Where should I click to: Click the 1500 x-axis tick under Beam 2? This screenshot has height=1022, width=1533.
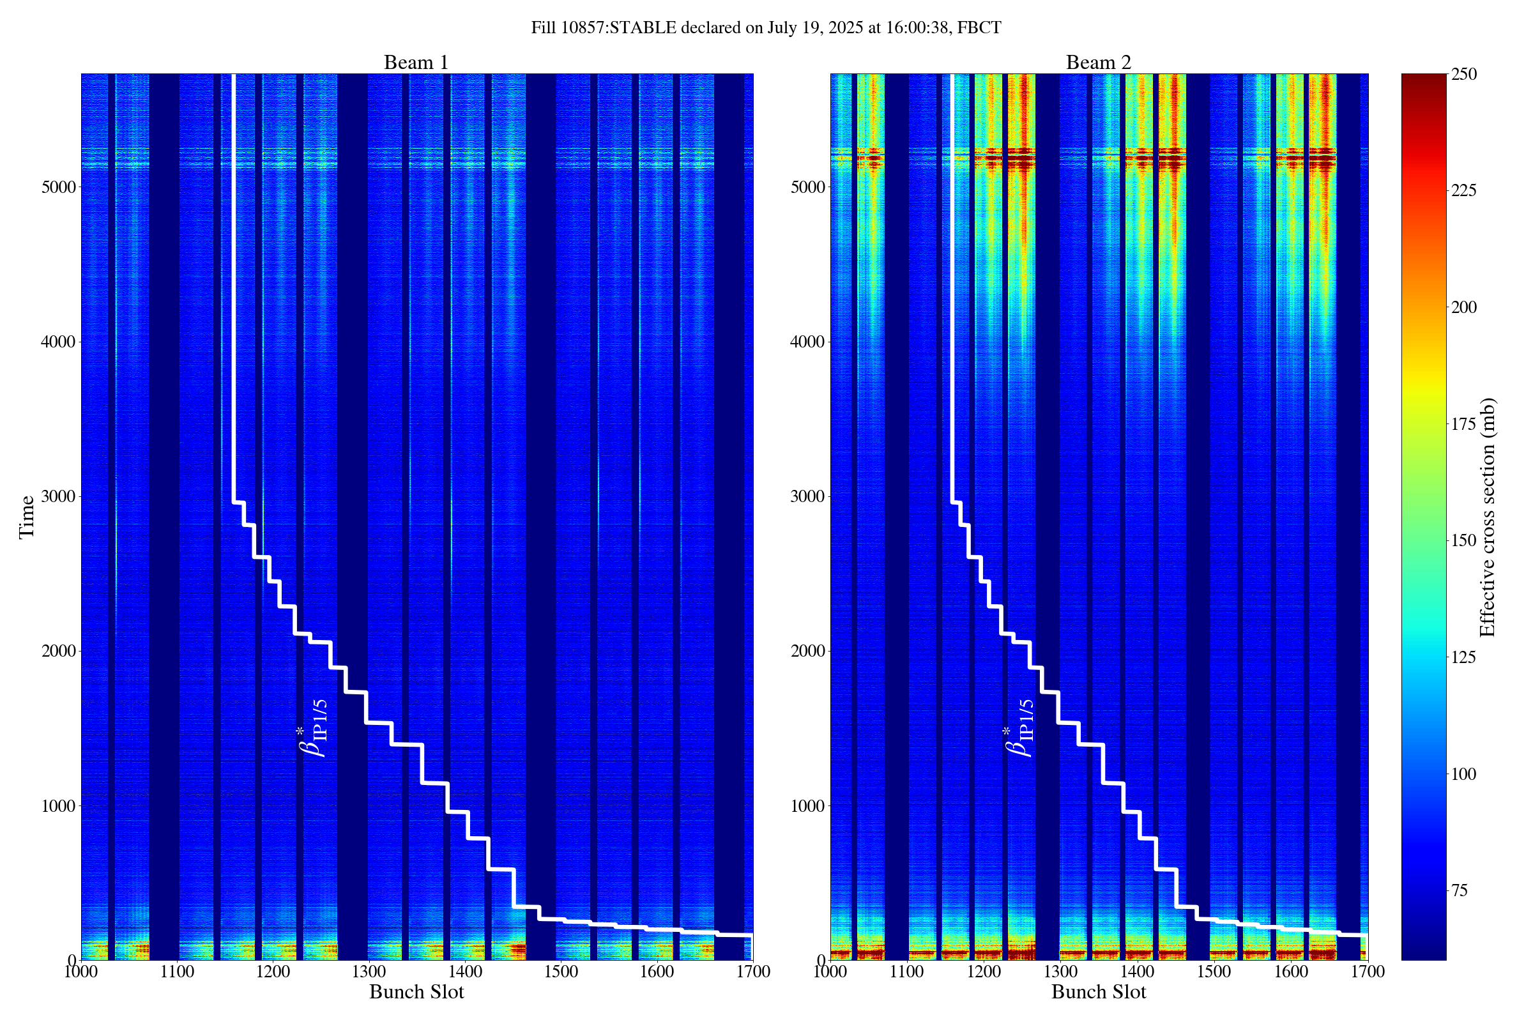pos(1214,972)
